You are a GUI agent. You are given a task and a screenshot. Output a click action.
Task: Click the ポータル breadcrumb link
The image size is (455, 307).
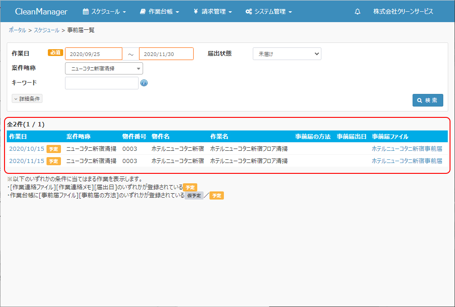17,30
